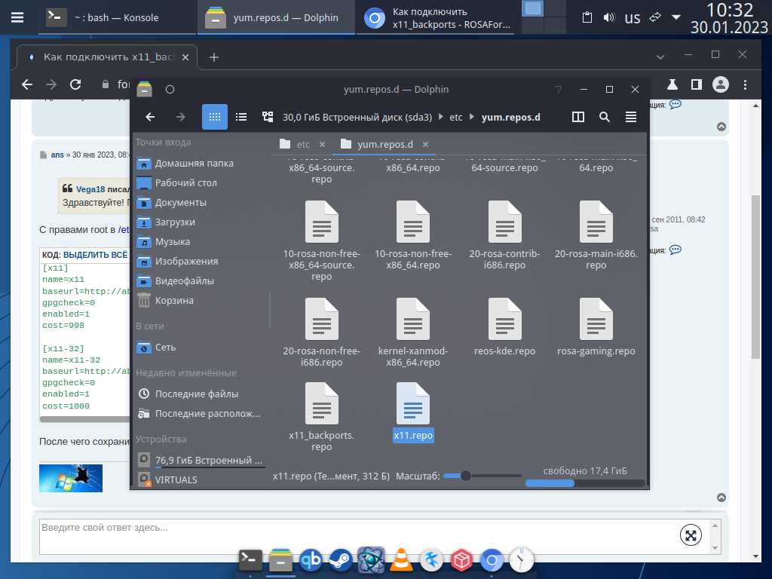Open clipboard tray icon
Screen dimensions: 772x579
[587, 18]
